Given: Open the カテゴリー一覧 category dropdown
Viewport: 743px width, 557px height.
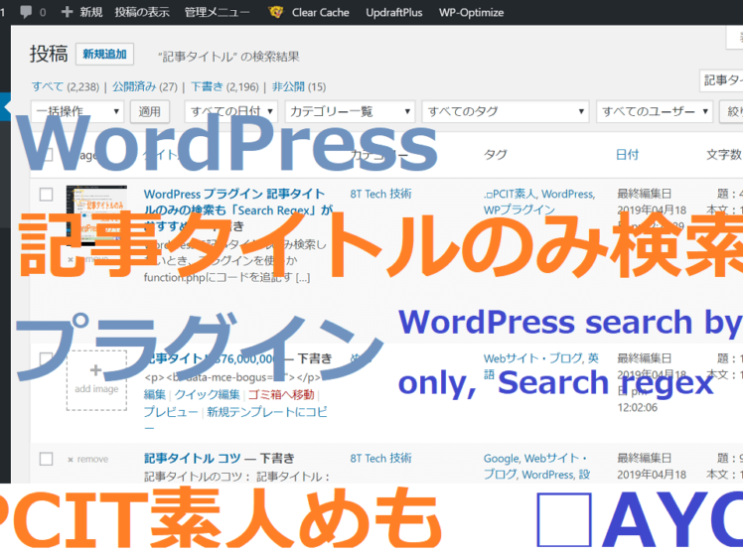Looking at the screenshot, I should tap(350, 111).
